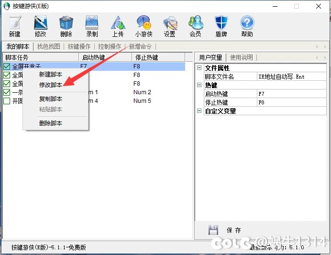Open 设置 settings icon
331x255 pixels.
(170, 23)
